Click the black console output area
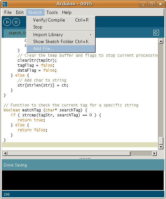166x199 pixels. [83, 180]
